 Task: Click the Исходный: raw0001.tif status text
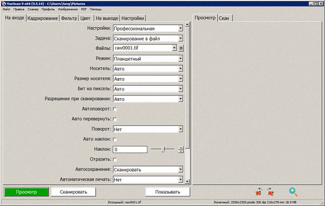click(125, 202)
